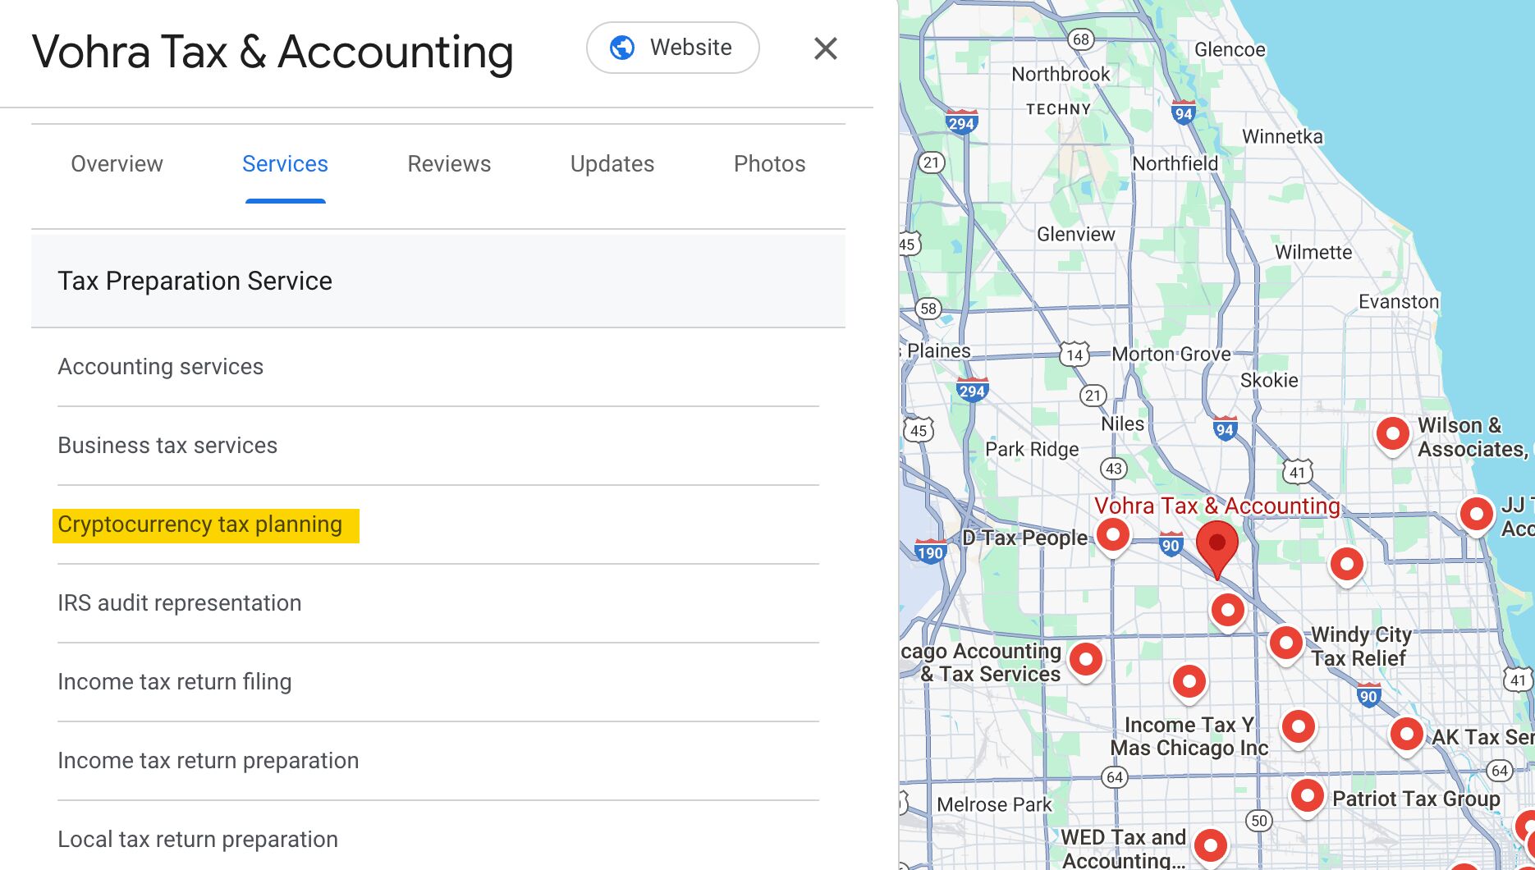Image resolution: width=1535 pixels, height=870 pixels.
Task: Click the Windy City Tax Relief pin
Action: [1286, 643]
